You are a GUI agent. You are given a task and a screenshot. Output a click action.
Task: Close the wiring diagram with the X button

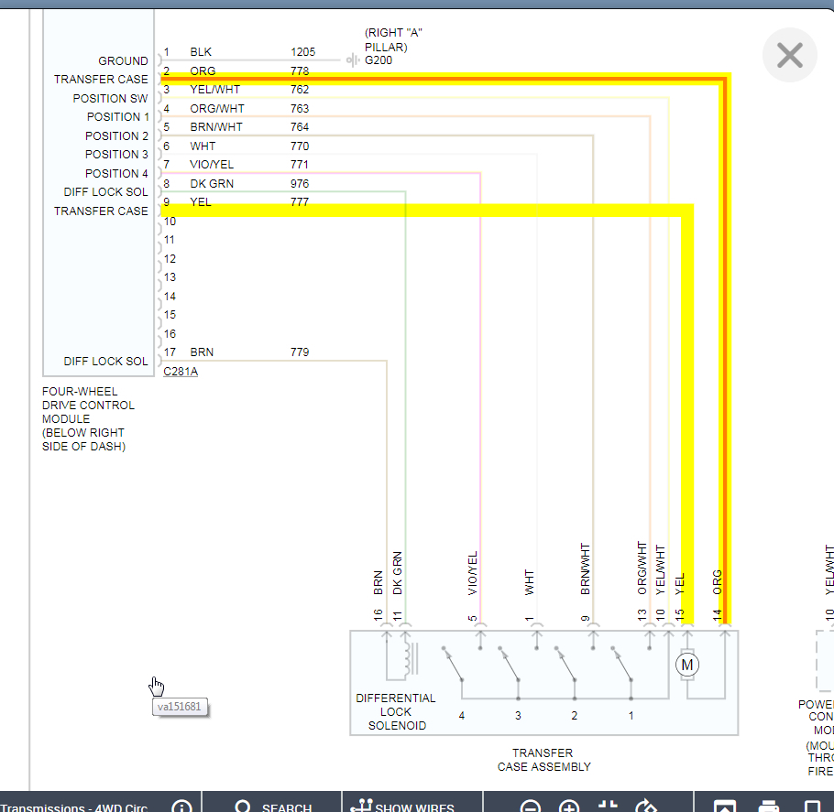pos(789,55)
